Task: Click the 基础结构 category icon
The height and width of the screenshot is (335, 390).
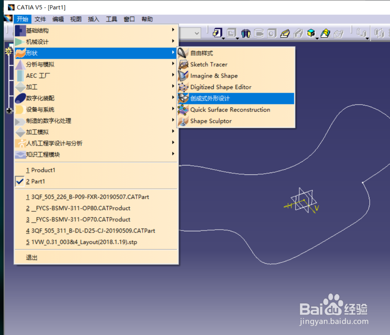Action: coord(20,30)
